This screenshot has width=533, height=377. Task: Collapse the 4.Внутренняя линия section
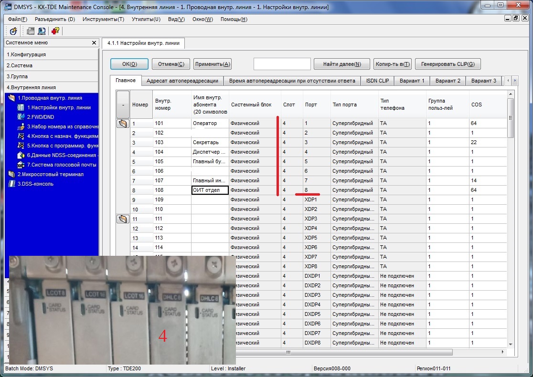click(x=51, y=87)
